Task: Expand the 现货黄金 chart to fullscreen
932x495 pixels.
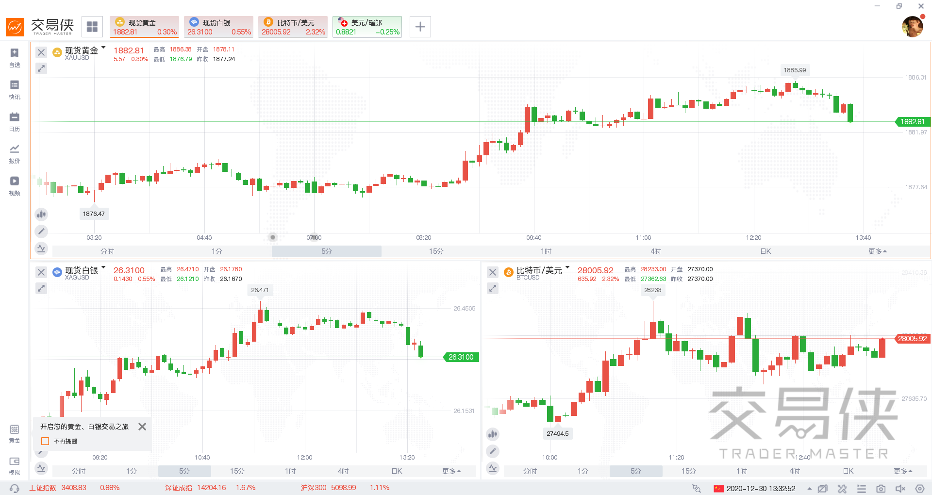Action: (x=41, y=68)
